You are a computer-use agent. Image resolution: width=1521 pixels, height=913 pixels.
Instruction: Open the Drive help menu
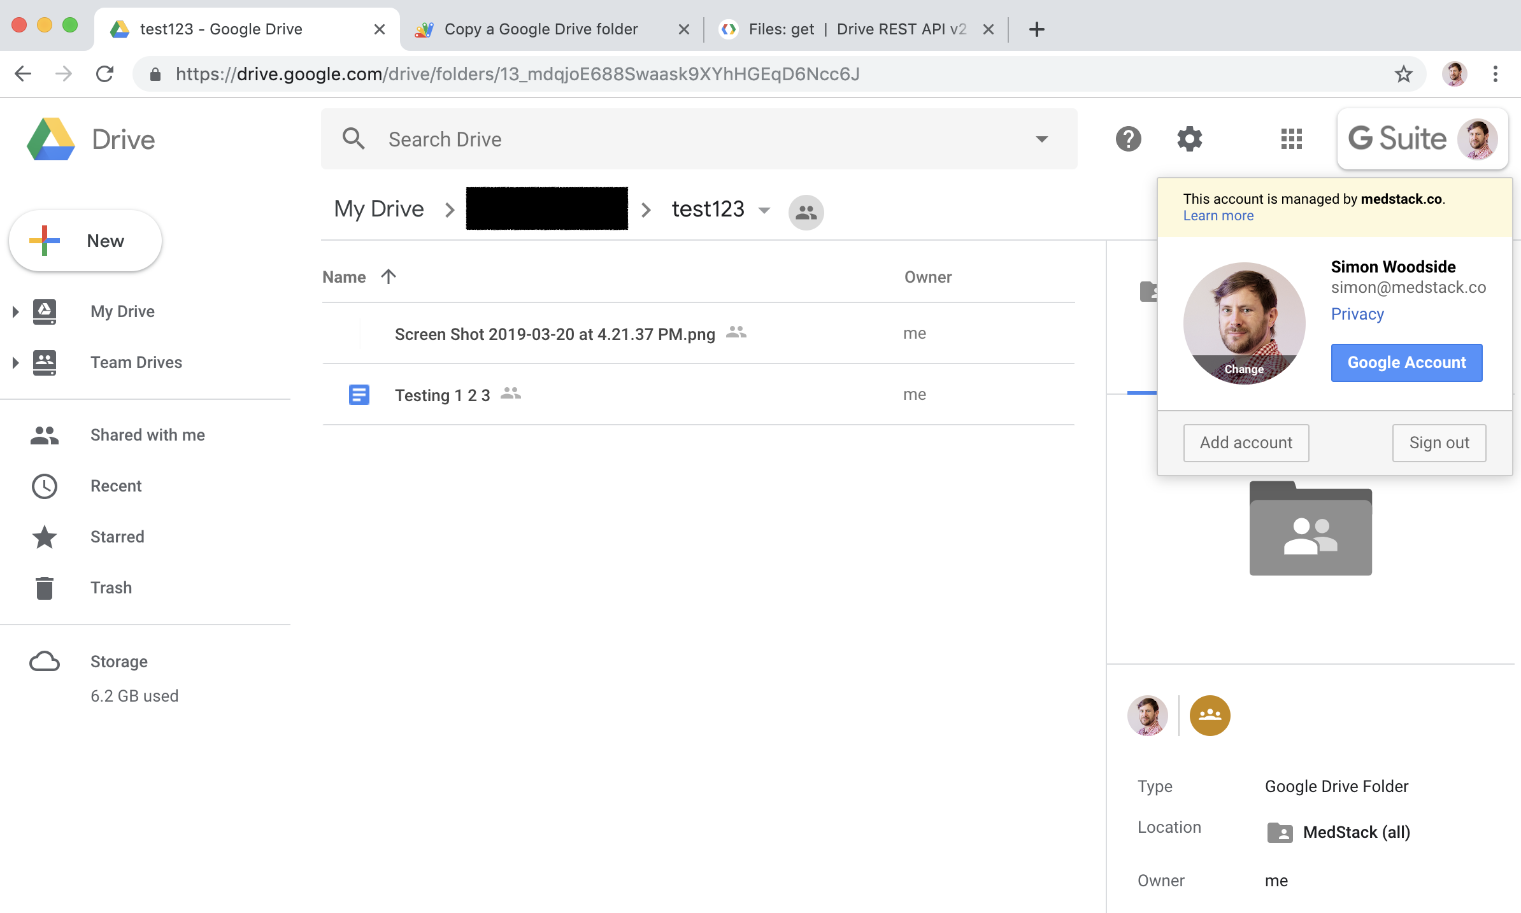[1128, 139]
